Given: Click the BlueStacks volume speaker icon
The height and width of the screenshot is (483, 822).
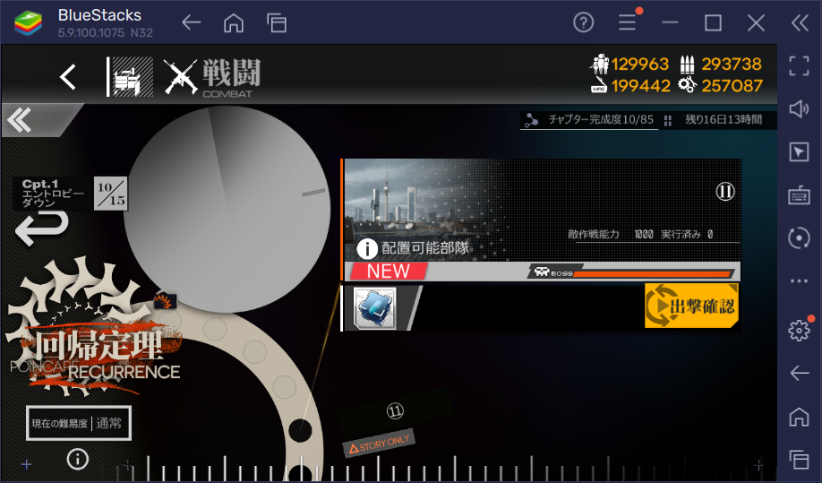Looking at the screenshot, I should [x=798, y=108].
